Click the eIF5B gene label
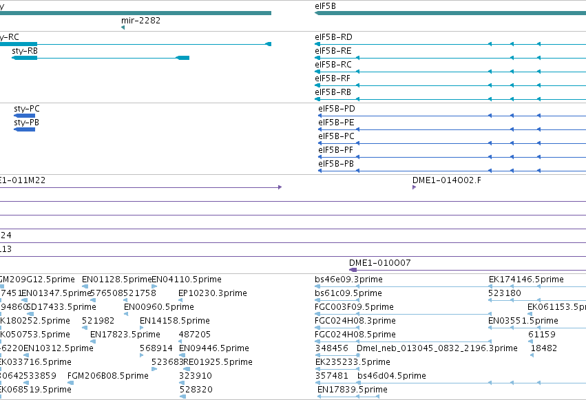Viewport: 586px width, 400px height. pyautogui.click(x=325, y=6)
